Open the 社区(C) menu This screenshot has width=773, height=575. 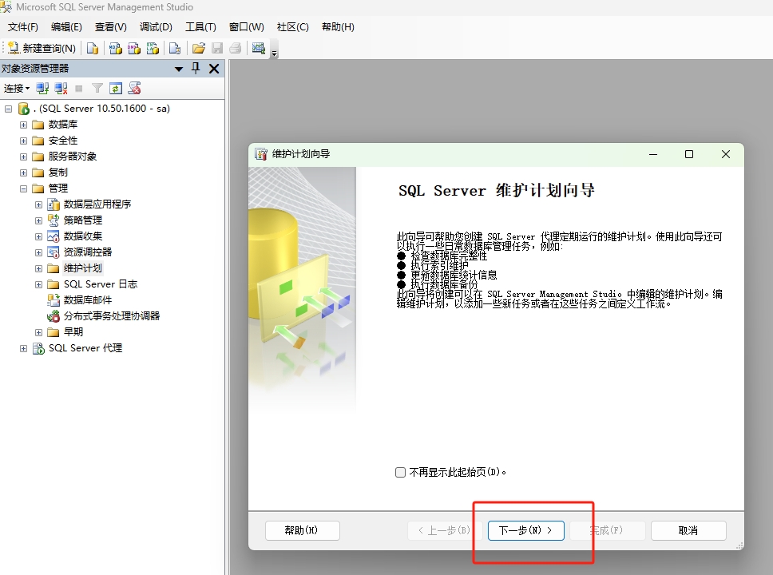293,27
